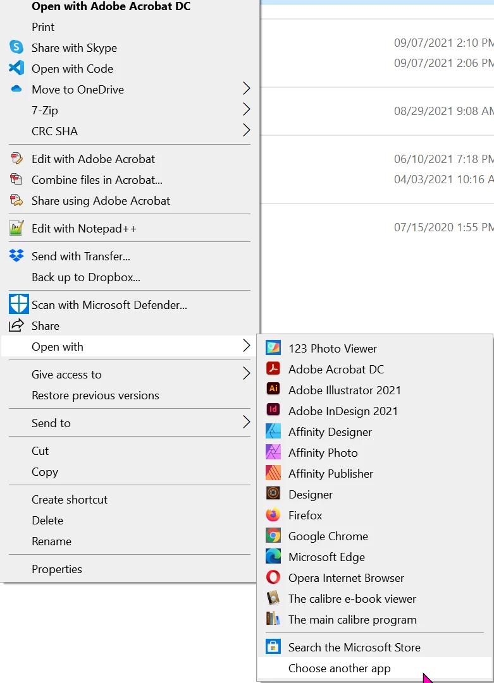
Task: Click the OneDrive cloud icon
Action: click(16, 89)
